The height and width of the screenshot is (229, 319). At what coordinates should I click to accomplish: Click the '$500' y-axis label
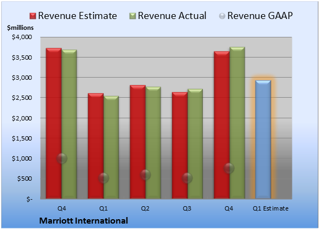coord(24,179)
